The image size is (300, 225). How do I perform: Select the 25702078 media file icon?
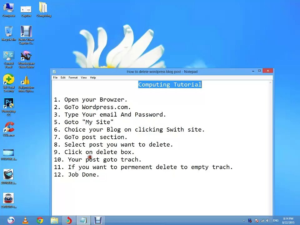coord(9,201)
